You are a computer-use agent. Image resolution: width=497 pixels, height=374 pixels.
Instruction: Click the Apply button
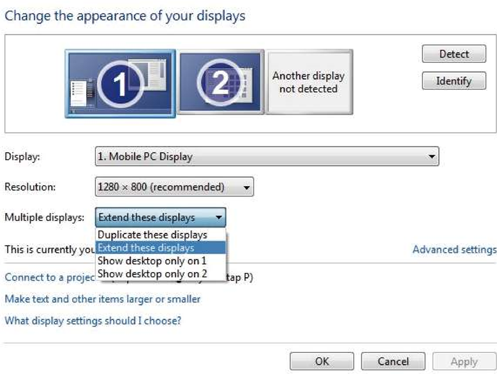(x=464, y=362)
